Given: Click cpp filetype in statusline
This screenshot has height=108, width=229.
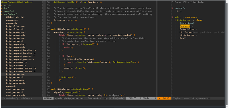Looking at the screenshot, I should coord(105,98).
